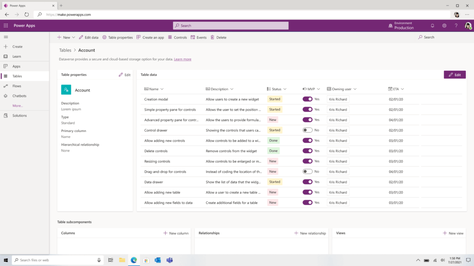Open the Owning user column dropdown

pyautogui.click(x=355, y=88)
